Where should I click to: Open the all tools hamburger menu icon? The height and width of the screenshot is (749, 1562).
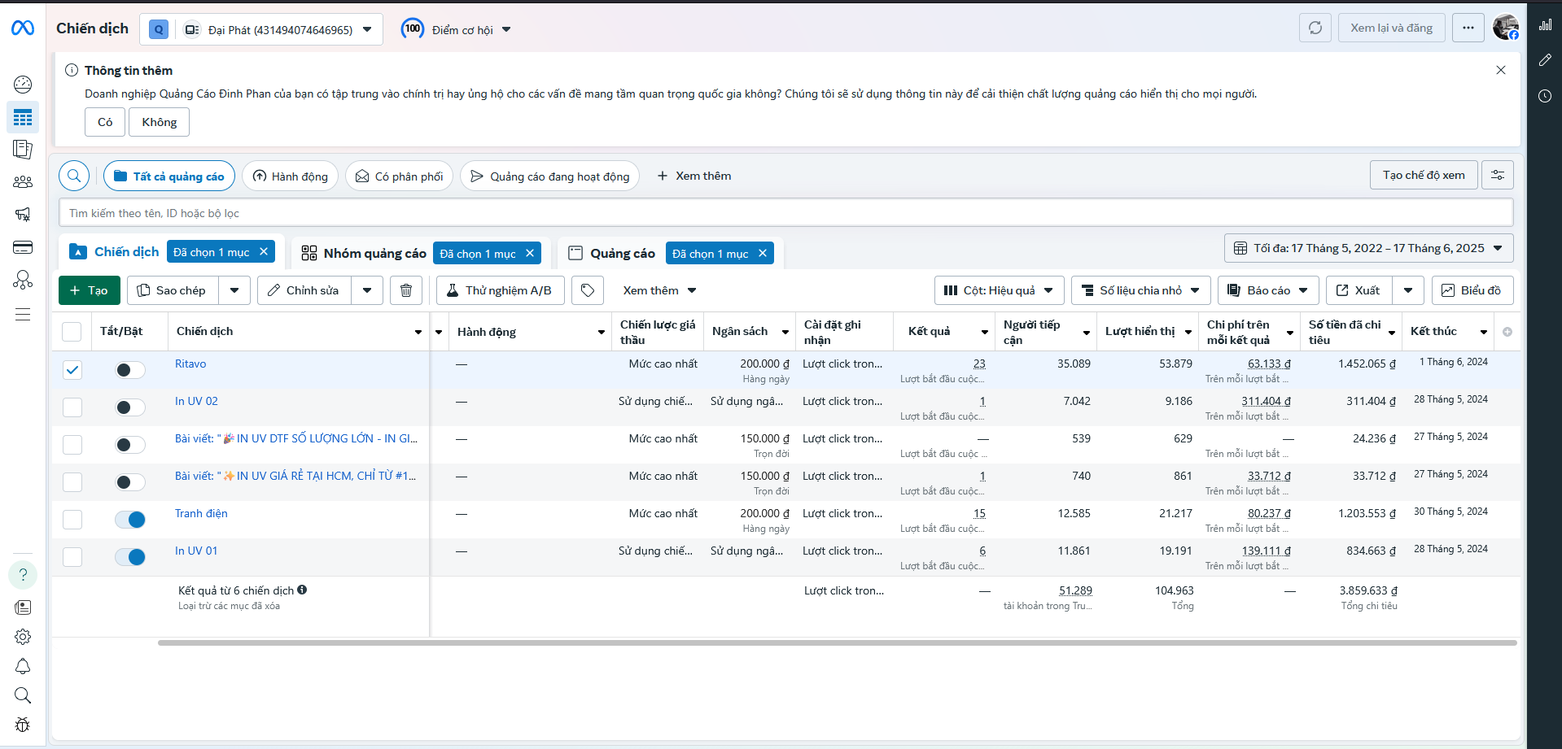[23, 314]
